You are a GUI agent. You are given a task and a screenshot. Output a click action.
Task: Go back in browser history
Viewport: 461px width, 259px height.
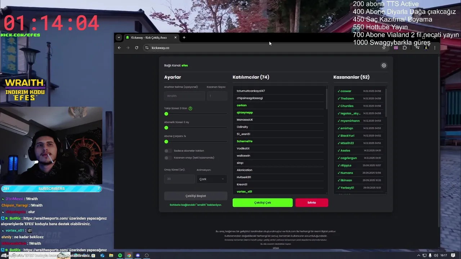(x=119, y=47)
